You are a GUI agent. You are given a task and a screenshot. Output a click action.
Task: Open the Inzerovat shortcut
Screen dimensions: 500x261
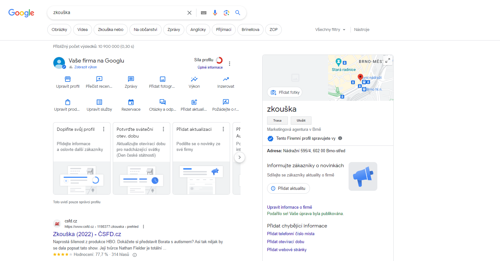[226, 82]
